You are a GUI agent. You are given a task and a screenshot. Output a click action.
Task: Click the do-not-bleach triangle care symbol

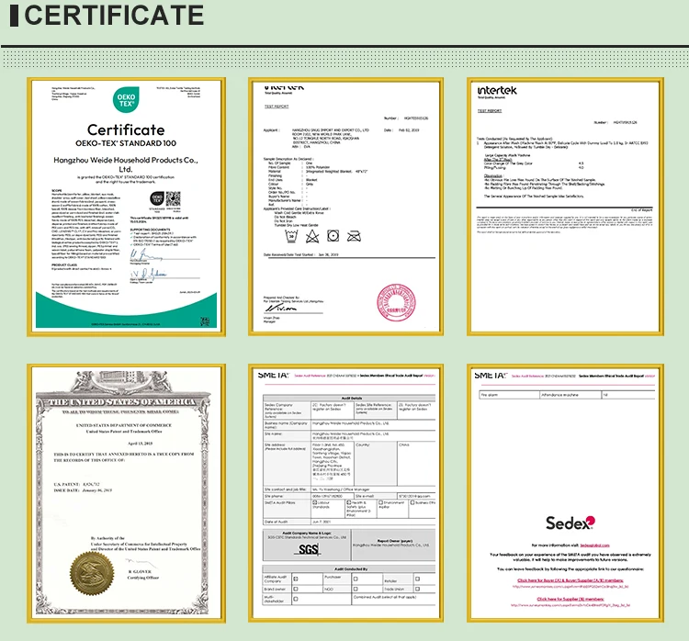(x=312, y=236)
